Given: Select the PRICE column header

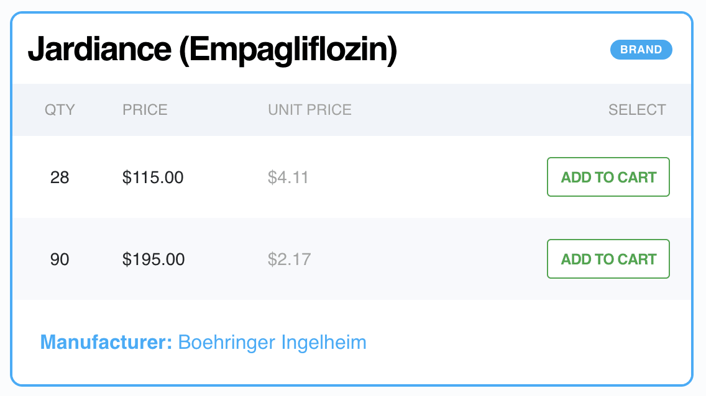Looking at the screenshot, I should click(x=145, y=110).
